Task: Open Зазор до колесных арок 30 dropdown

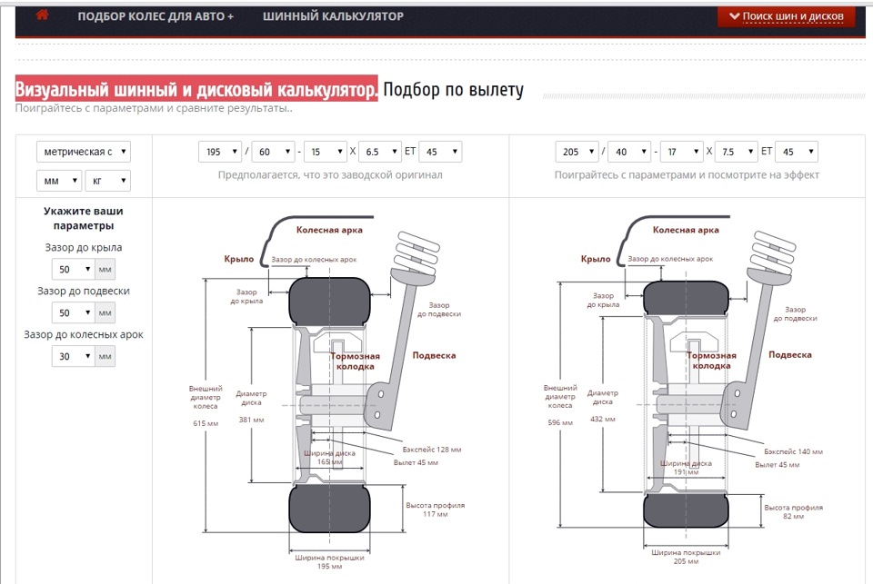Action: (74, 356)
